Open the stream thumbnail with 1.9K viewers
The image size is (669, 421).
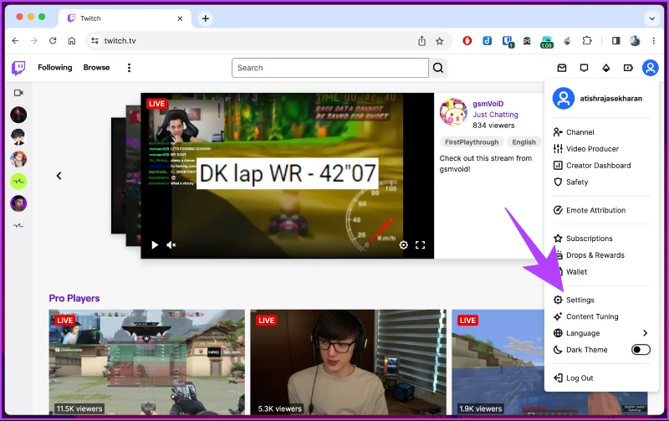point(498,362)
